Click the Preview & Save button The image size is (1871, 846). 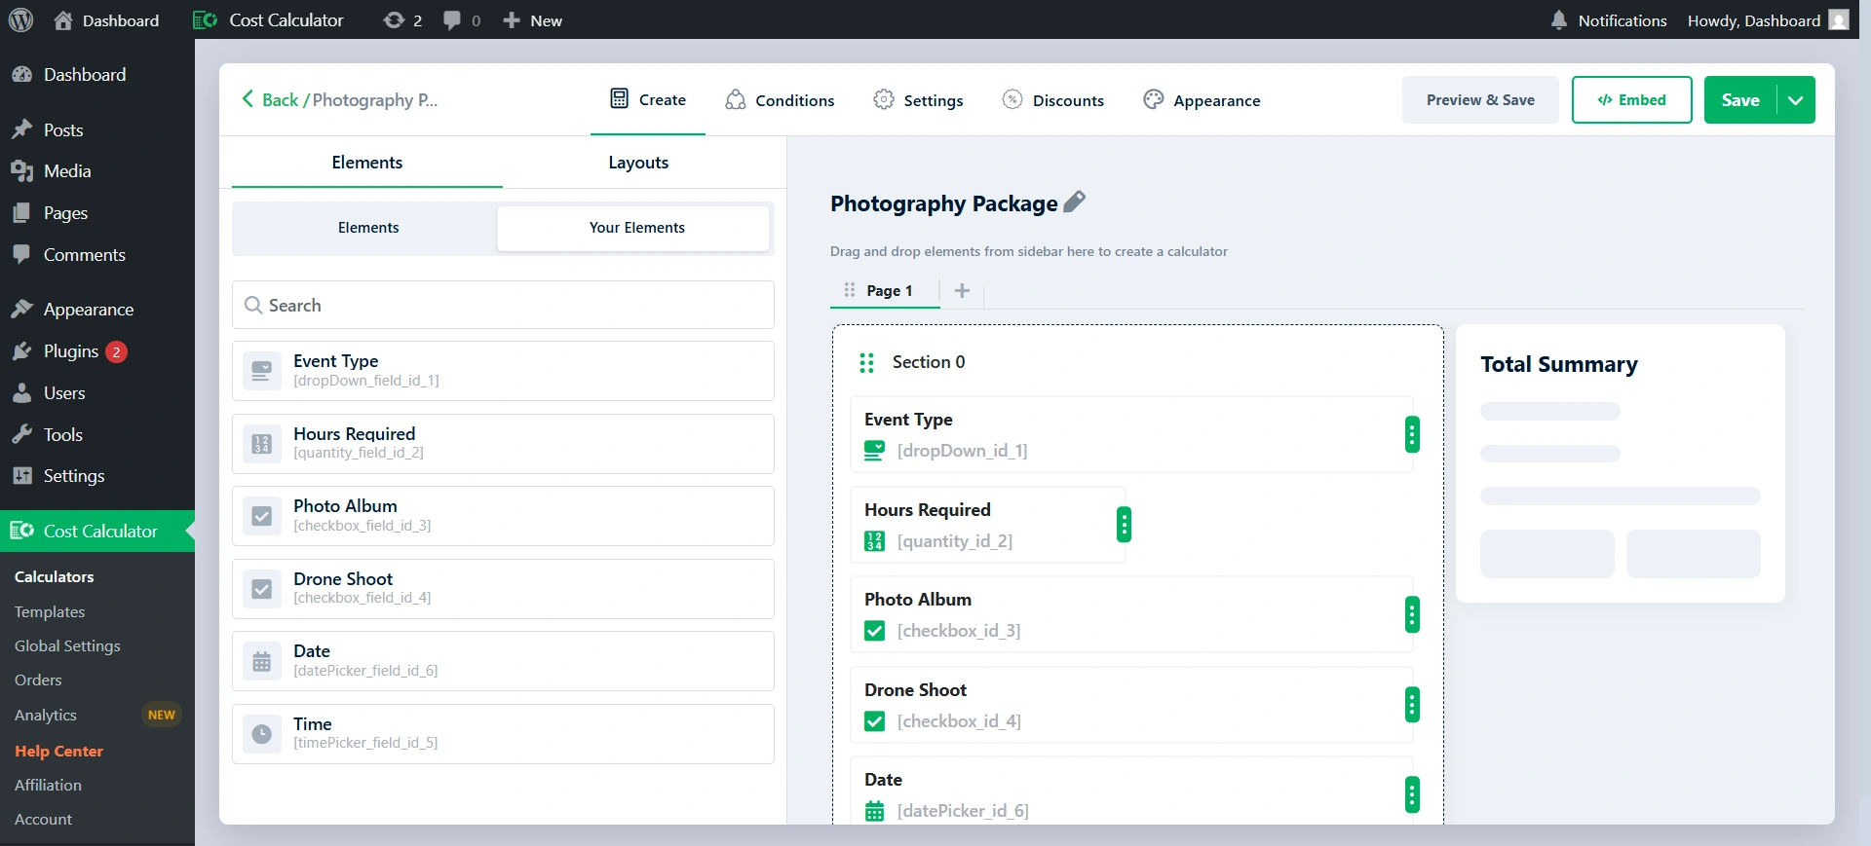1479,100
